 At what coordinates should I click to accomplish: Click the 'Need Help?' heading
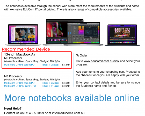tap(13, 109)
